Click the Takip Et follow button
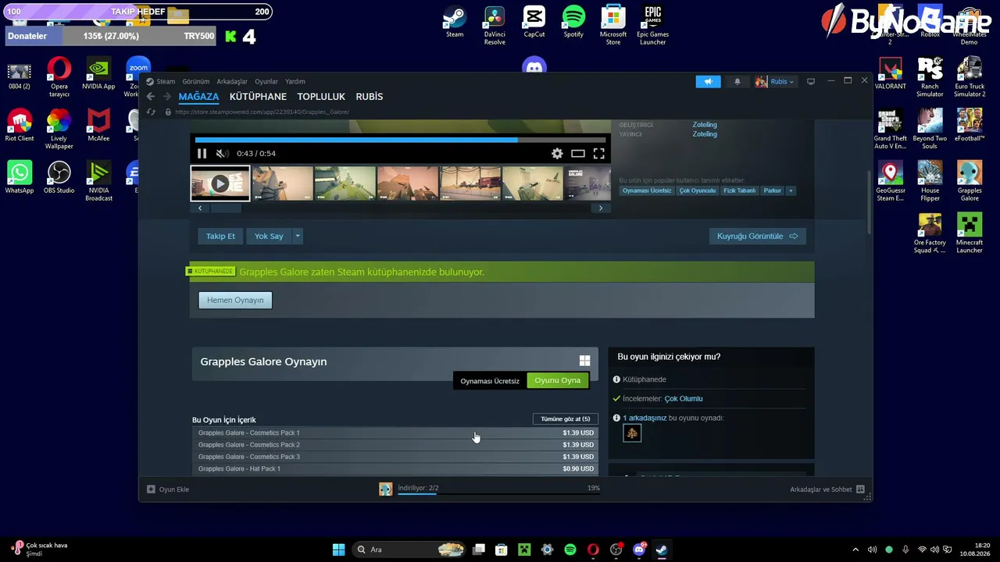 click(220, 236)
